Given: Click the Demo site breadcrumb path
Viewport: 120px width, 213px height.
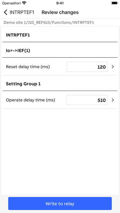Looking at the screenshot, I should pos(49,23).
